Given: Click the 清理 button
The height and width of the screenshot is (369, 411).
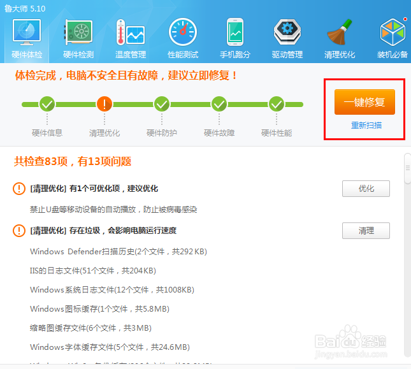Looking at the screenshot, I should (x=366, y=231).
